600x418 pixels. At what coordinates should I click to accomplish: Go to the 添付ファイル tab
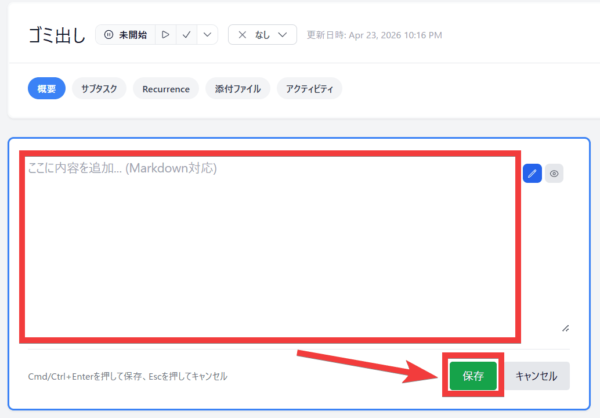point(238,89)
